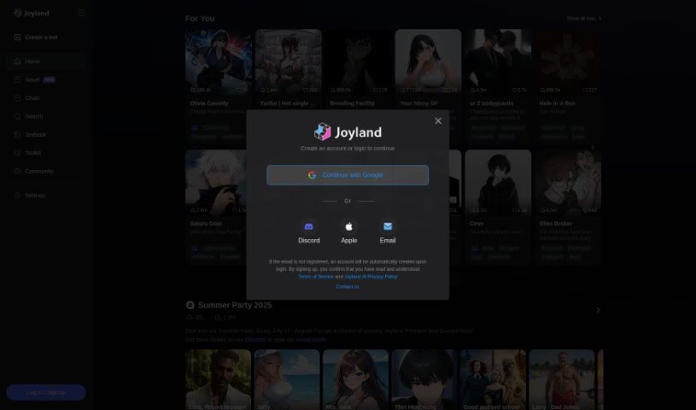Open Mrs. Sato card
The image size is (696, 410).
click(355, 380)
